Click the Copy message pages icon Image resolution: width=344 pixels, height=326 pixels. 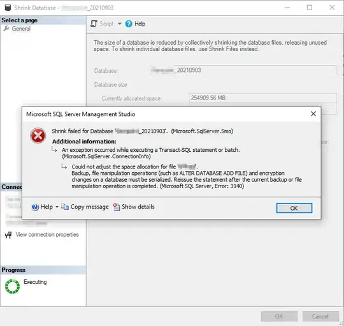[x=65, y=207]
